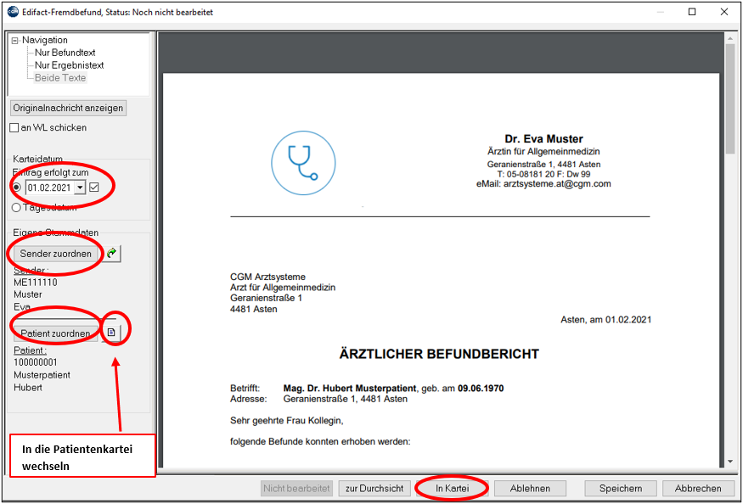
Task: Click the scrollbar up arrow of the document
Action: tap(730, 37)
